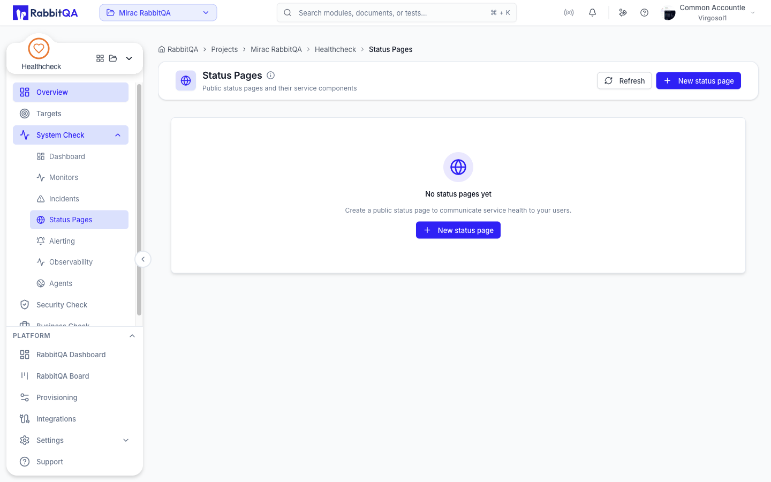The width and height of the screenshot is (771, 482).
Task: Open the Agents page
Action: pyautogui.click(x=79, y=283)
